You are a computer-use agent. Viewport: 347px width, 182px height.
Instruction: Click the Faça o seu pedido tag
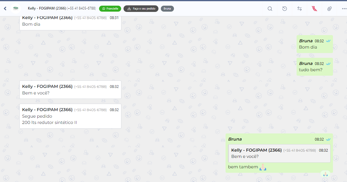(141, 9)
